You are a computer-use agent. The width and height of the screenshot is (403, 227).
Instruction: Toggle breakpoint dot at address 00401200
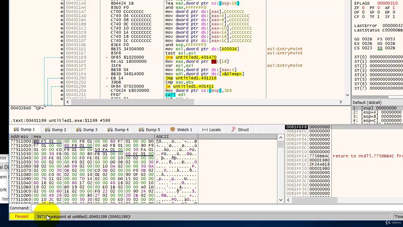(x=62, y=78)
